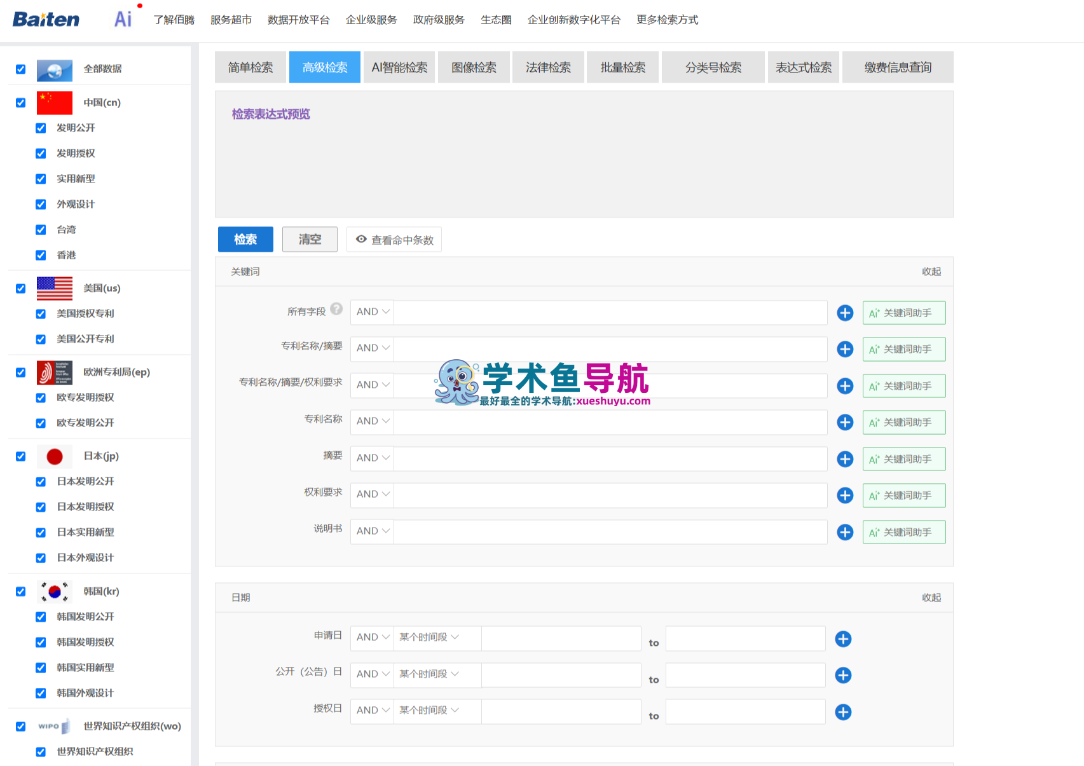Click the plus icon in 说明书 row
The image size is (1084, 766).
tap(845, 532)
